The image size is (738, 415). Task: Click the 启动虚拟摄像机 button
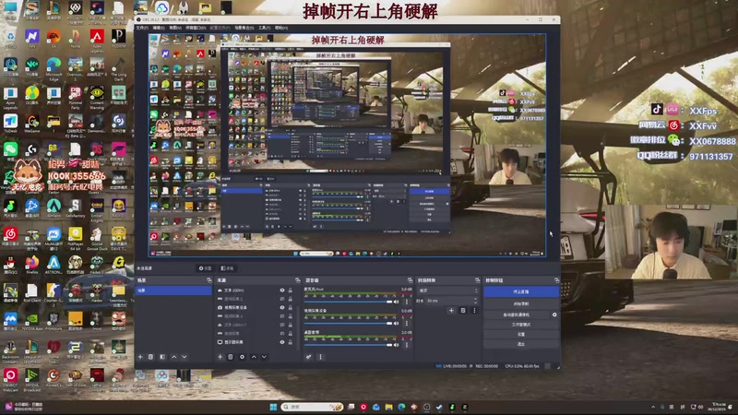click(517, 314)
